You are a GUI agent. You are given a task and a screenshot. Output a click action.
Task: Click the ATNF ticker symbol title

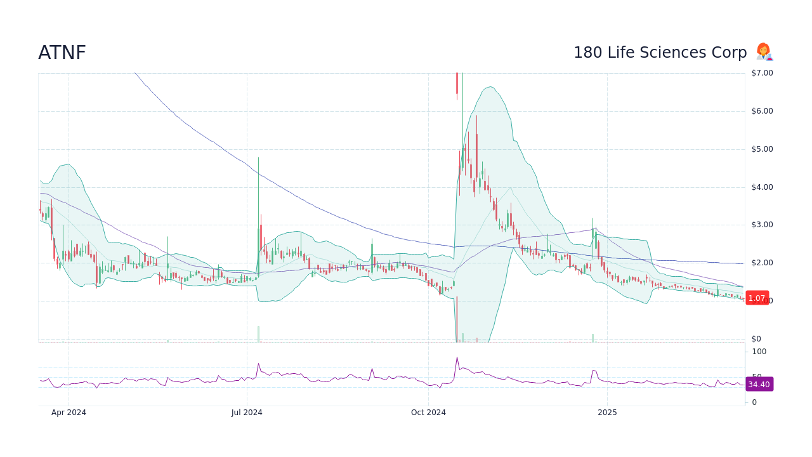click(62, 53)
